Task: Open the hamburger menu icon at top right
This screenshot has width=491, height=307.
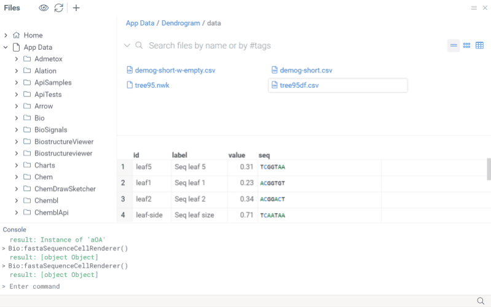Action: [474, 8]
